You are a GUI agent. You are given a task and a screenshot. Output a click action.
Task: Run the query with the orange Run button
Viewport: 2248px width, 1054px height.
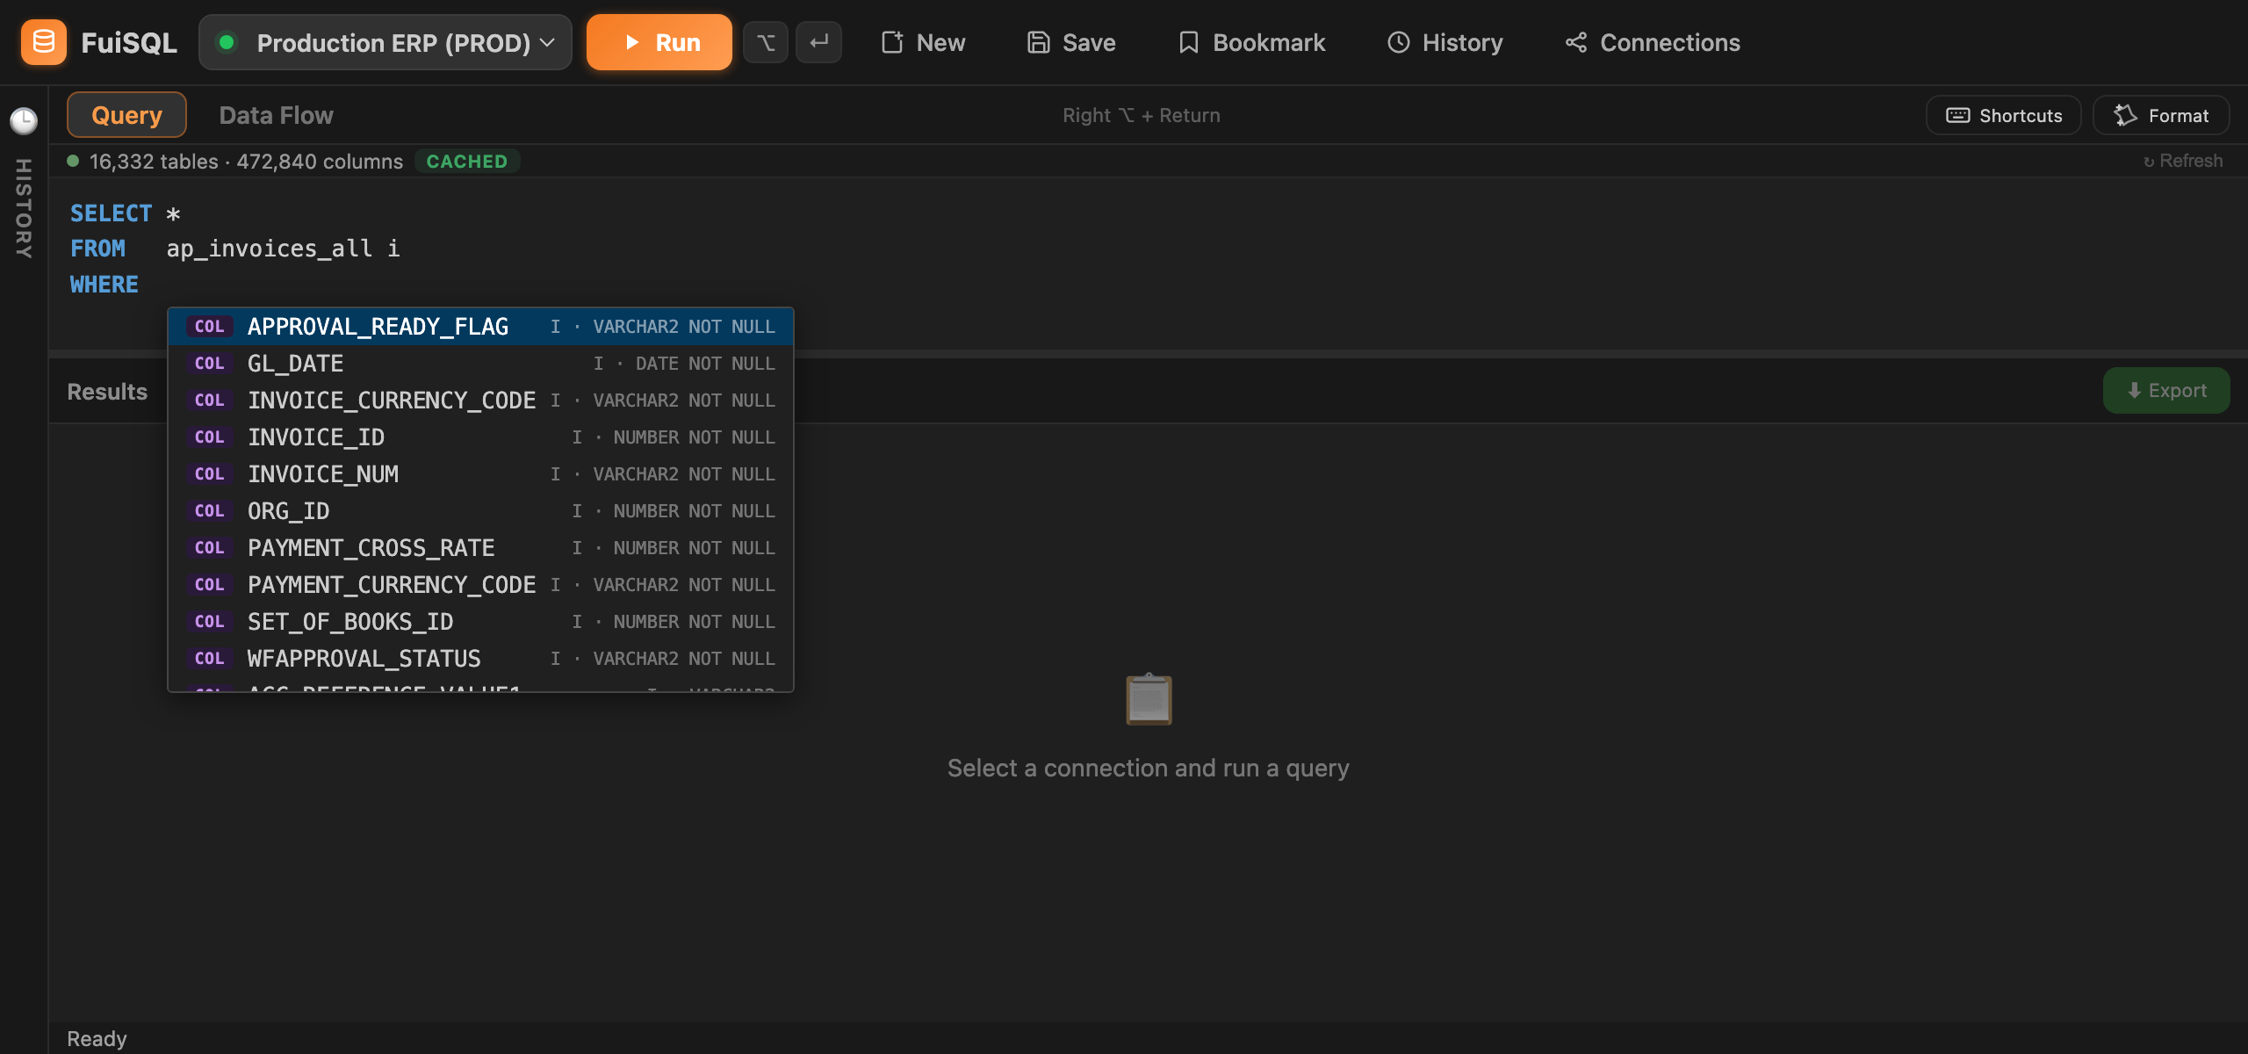(x=659, y=42)
